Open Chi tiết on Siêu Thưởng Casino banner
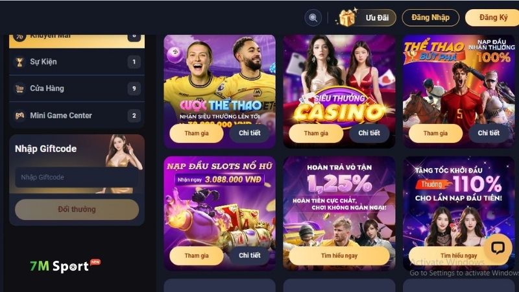519x292 pixels. (369, 133)
